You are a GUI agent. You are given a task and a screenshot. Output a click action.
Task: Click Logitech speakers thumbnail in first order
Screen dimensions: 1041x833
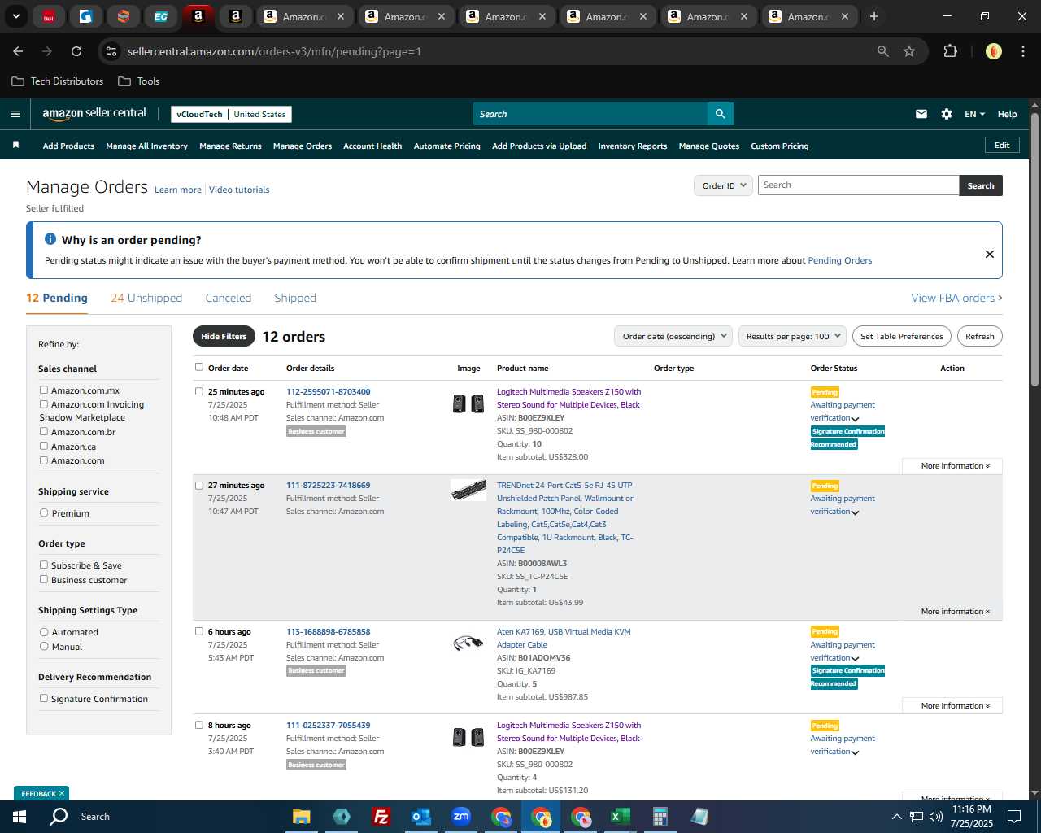tap(468, 403)
